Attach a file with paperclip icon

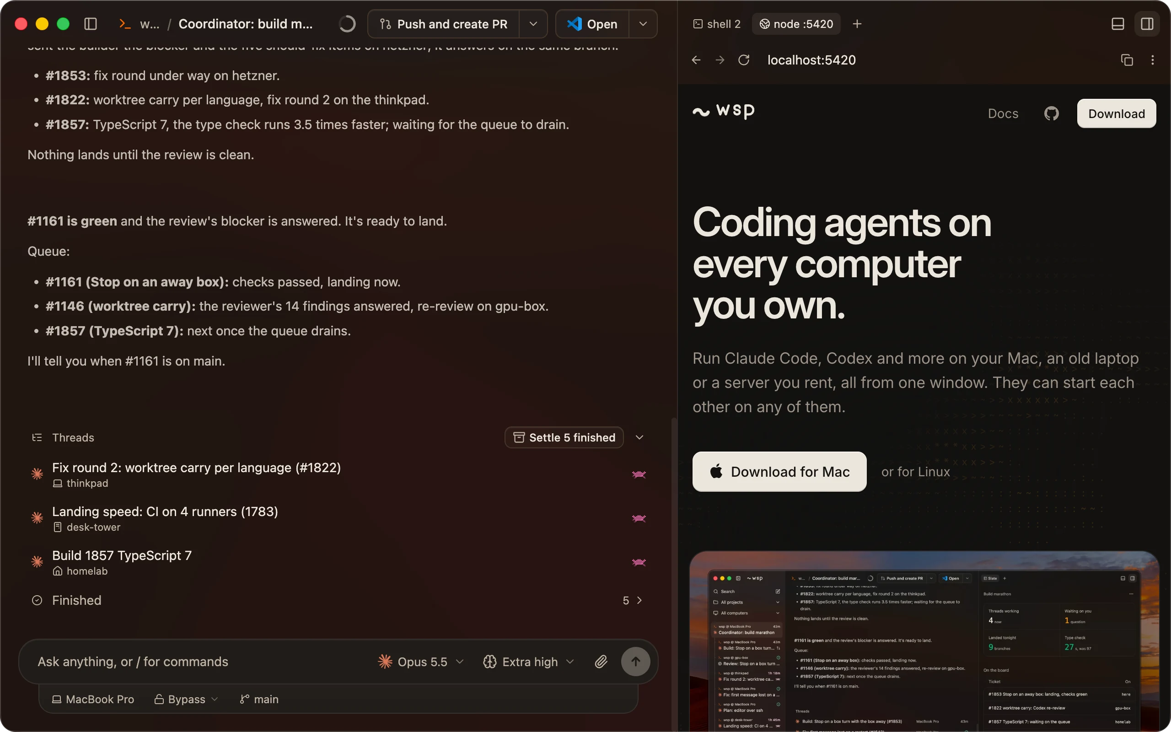[x=601, y=662]
